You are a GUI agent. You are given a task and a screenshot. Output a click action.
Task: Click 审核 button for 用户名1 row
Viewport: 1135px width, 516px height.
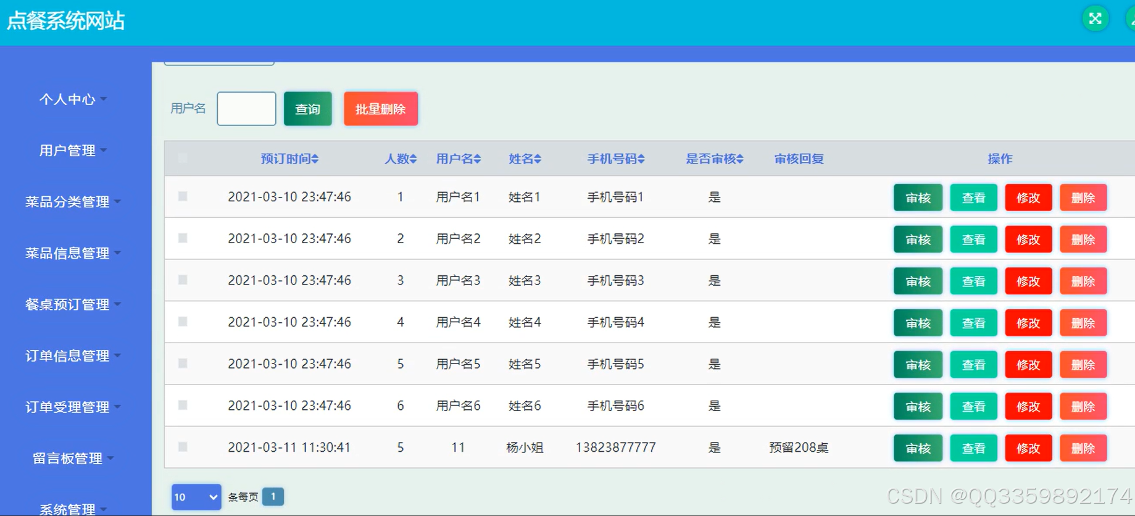918,198
